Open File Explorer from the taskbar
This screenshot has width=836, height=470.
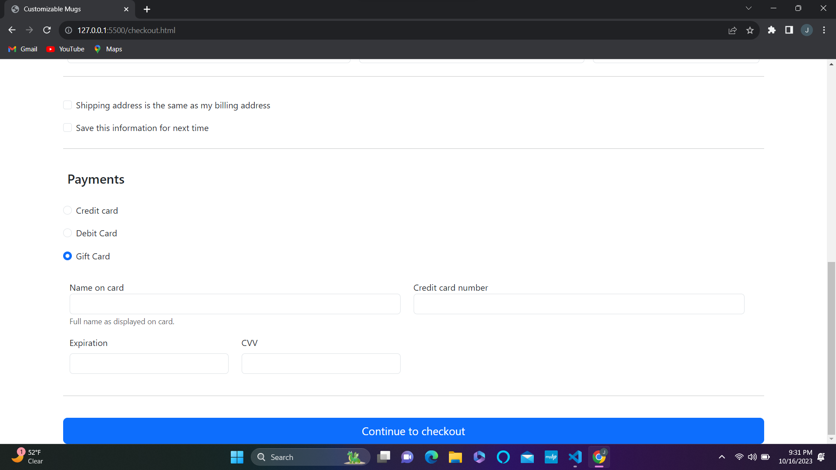coord(455,457)
